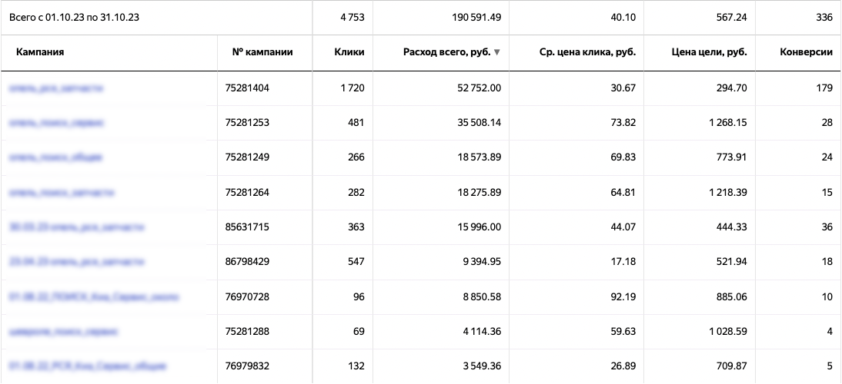Screen dimensions: 842x384
Task: Open campaign link in row 85631715
Action: click(x=76, y=227)
